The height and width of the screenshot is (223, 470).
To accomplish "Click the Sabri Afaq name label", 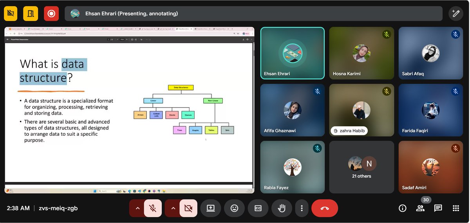I will coord(413,74).
